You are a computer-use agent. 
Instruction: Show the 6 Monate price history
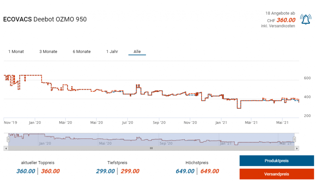click(82, 51)
